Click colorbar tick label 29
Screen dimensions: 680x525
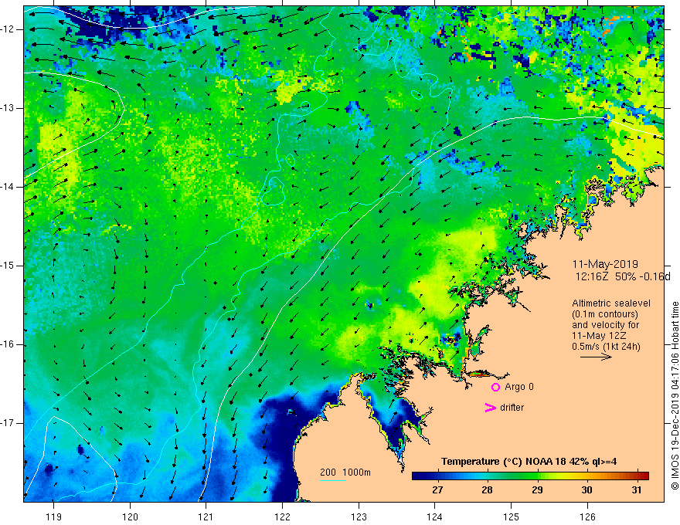(537, 490)
